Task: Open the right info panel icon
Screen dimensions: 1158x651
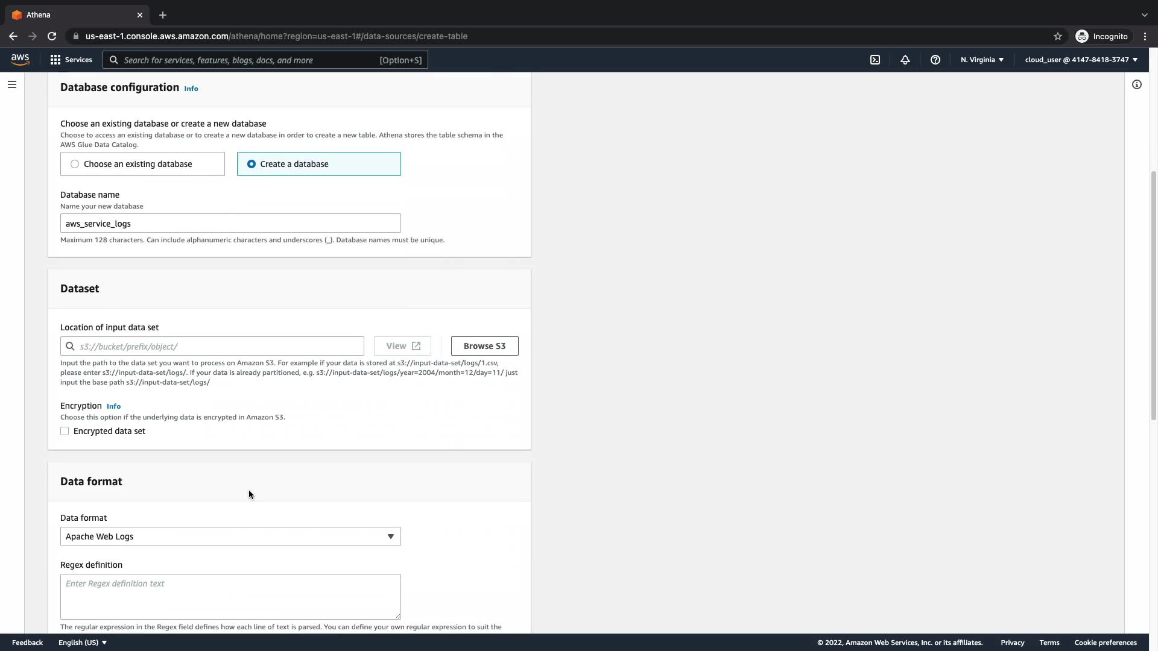Action: (x=1136, y=84)
